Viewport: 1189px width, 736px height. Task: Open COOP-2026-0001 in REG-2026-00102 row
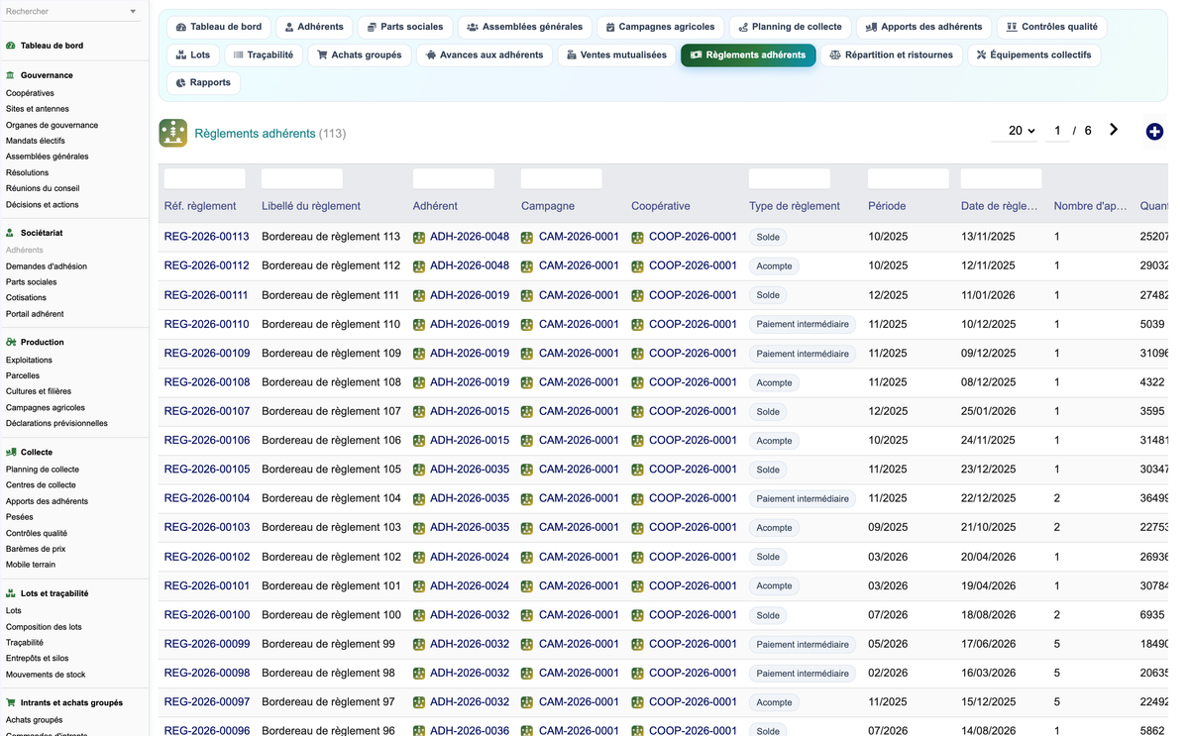pyautogui.click(x=693, y=557)
